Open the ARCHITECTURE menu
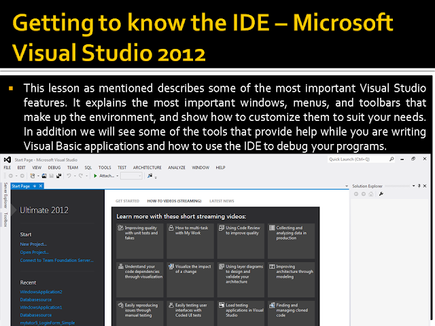This screenshot has width=435, height=326. point(147,168)
